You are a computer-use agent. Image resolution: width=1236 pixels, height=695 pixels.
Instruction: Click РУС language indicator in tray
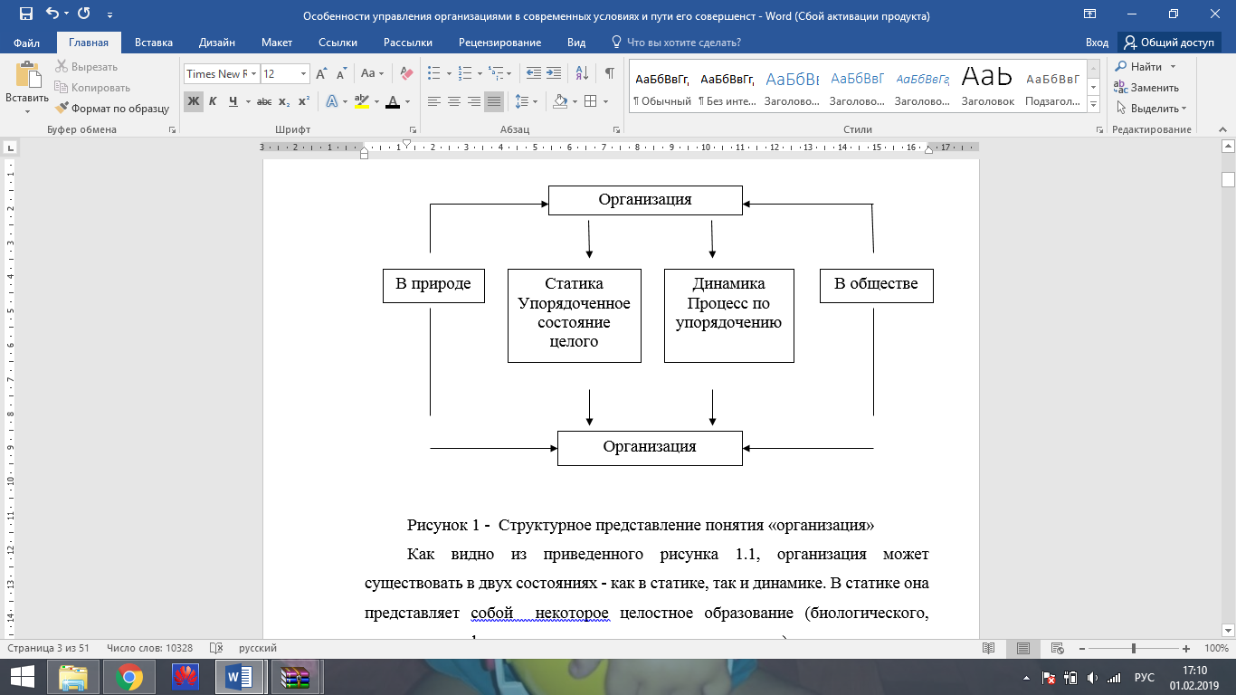pyautogui.click(x=1145, y=677)
